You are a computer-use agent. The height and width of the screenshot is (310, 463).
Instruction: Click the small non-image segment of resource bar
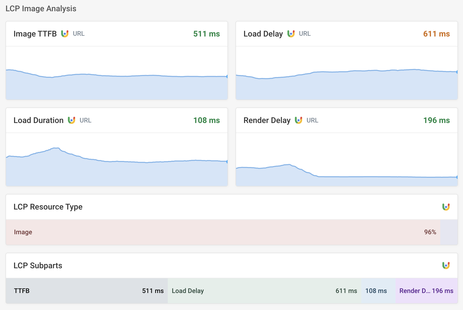click(449, 232)
